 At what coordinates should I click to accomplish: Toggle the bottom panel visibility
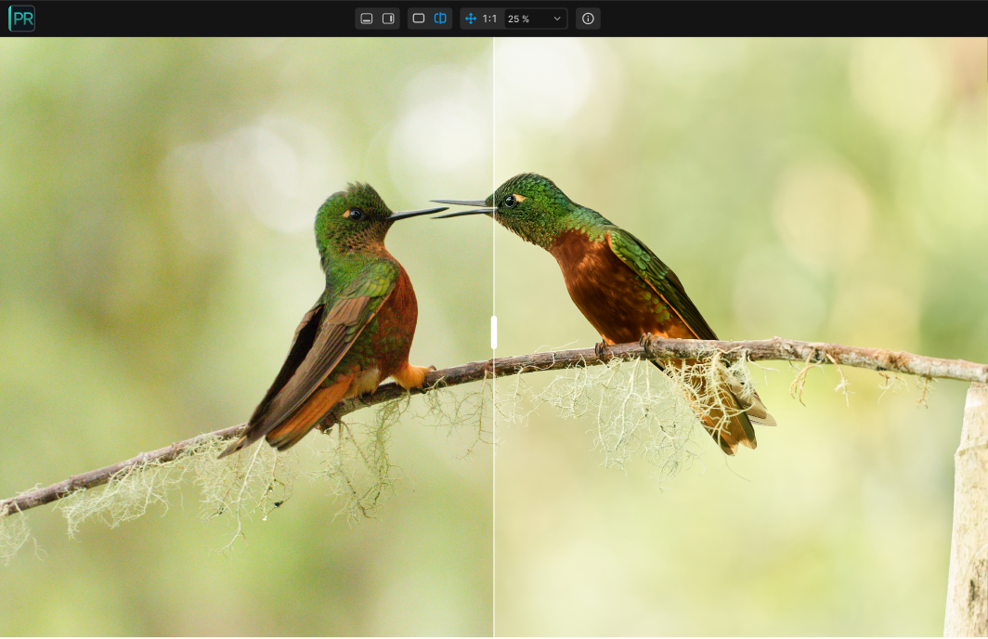[x=367, y=19]
